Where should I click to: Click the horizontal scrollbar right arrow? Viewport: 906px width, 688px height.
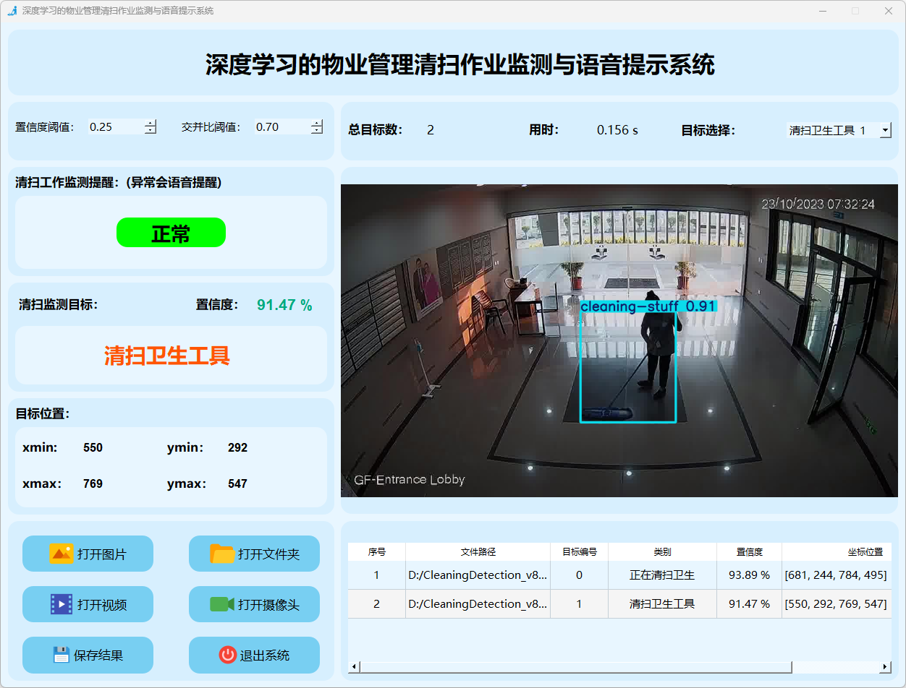885,666
